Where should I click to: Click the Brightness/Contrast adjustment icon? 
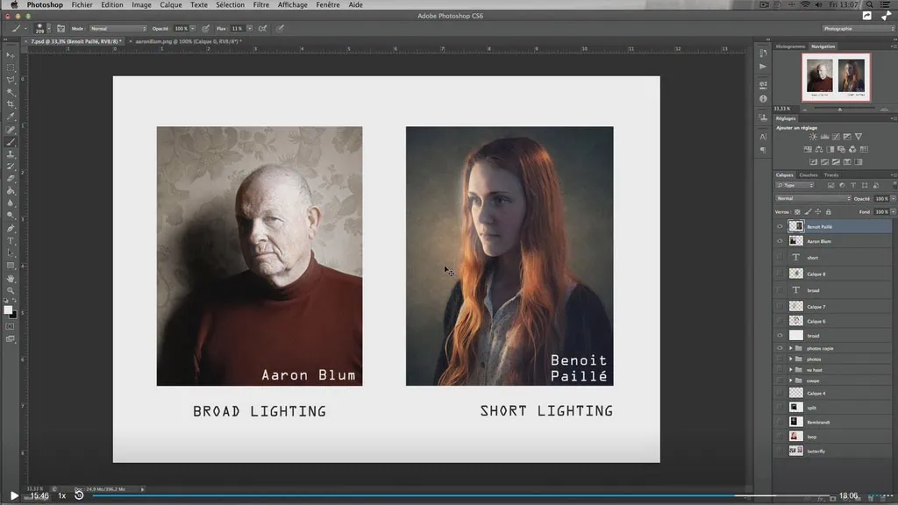coord(813,137)
